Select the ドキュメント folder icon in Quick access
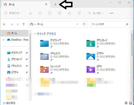This screenshot has height=105, width=134. (x=44, y=56)
